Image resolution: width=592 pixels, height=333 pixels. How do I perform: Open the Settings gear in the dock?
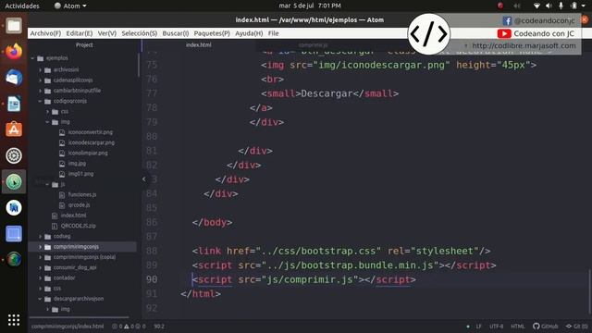pyautogui.click(x=14, y=155)
